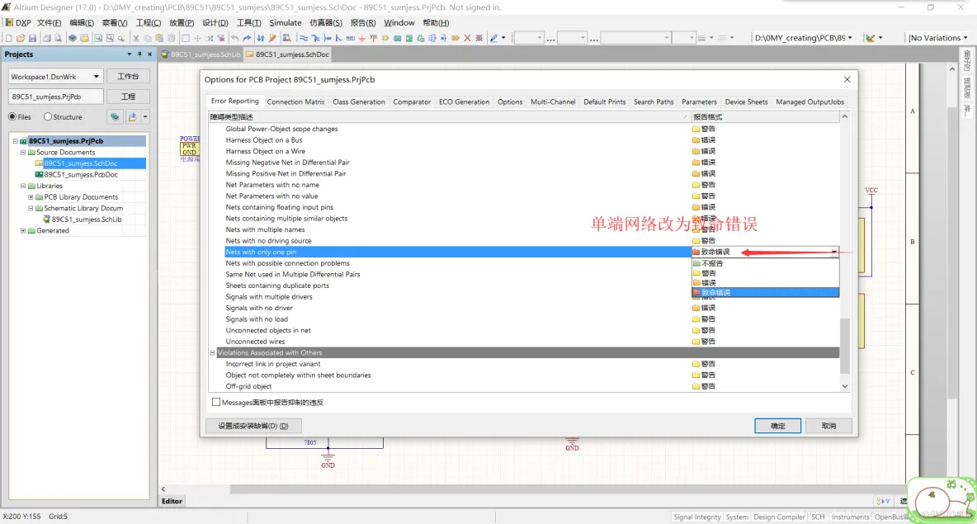Image resolution: width=977 pixels, height=524 pixels.
Task: Collapse the Source Documents folder
Action: point(23,152)
